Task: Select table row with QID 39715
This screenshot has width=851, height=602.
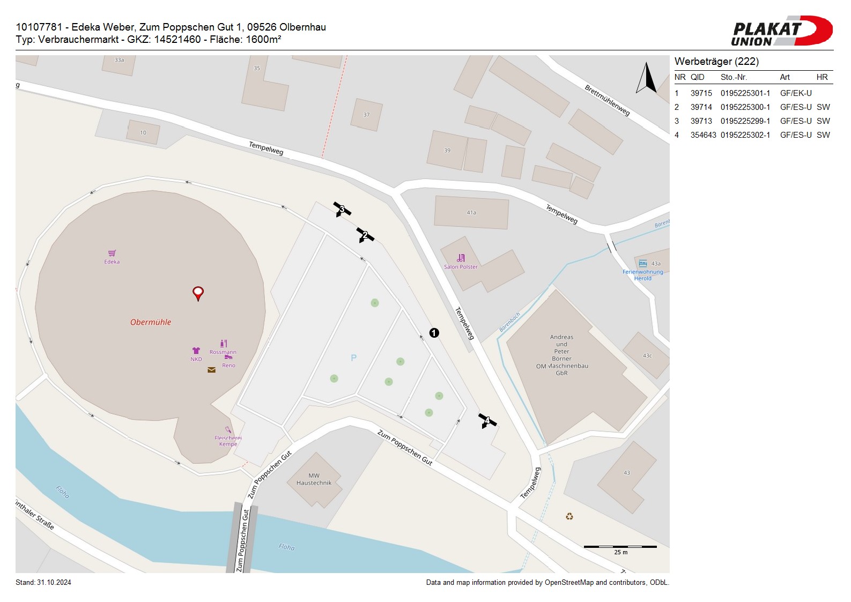Action: click(753, 93)
